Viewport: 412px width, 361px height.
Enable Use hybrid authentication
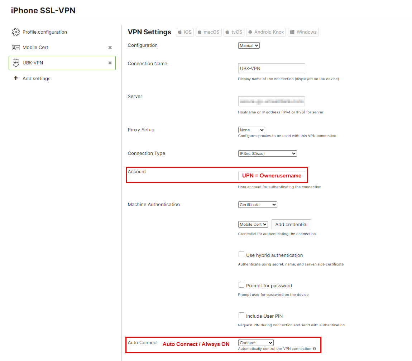241,254
